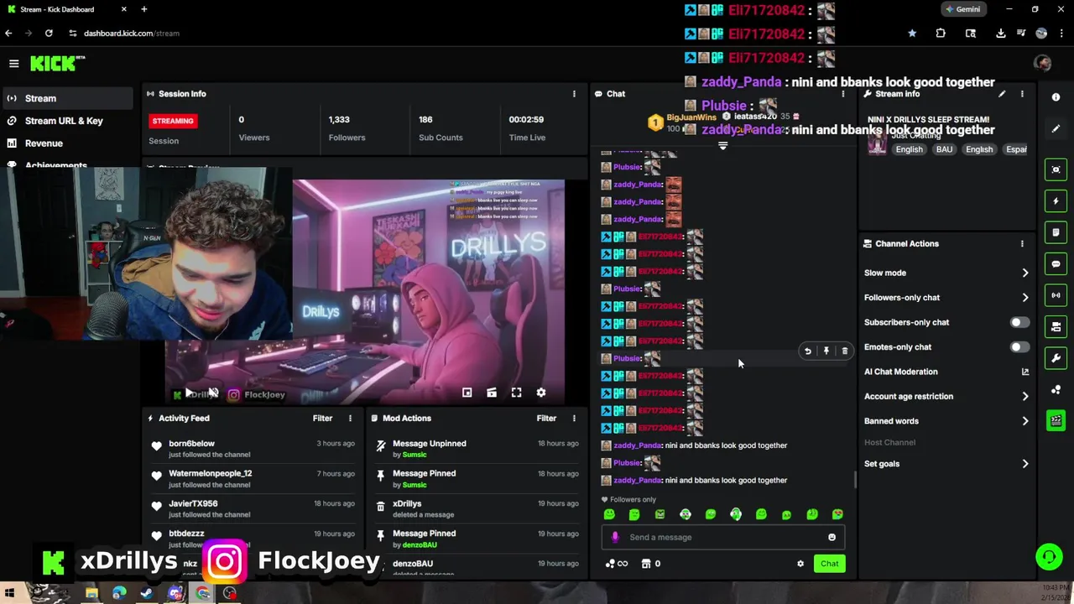Toggle activity feed lightning icon in right rail
The image size is (1074, 604).
click(1056, 201)
